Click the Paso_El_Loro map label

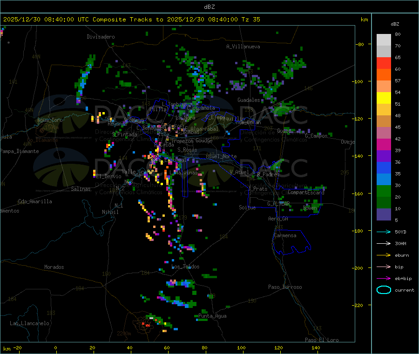point(322,340)
